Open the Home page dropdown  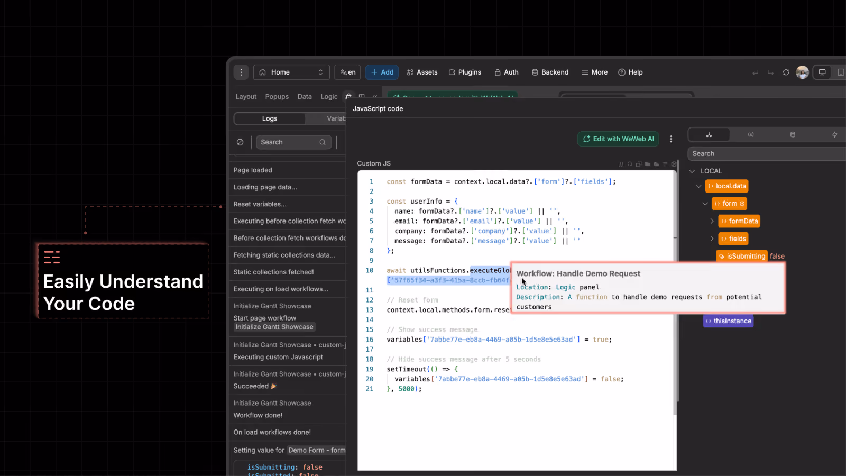pos(291,72)
